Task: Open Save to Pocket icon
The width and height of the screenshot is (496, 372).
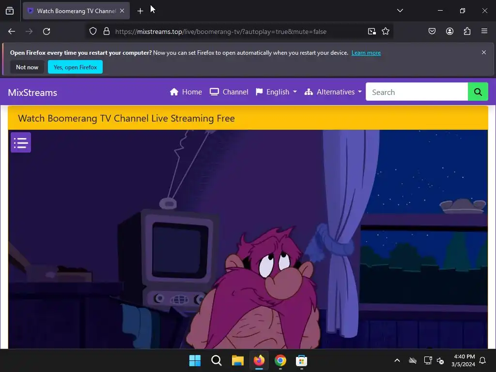Action: (432, 31)
